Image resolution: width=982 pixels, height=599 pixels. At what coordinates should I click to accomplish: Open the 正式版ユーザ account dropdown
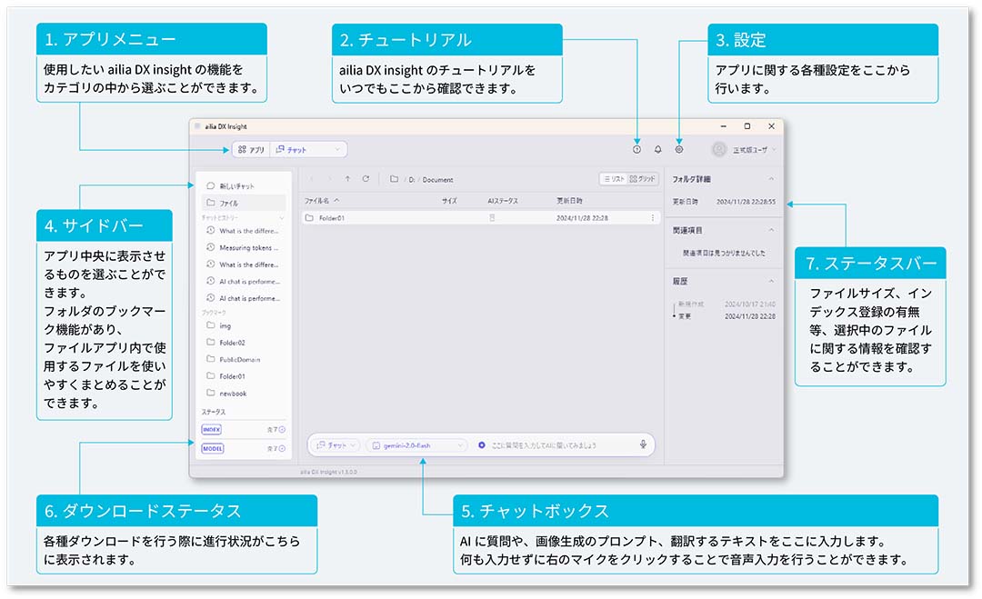(754, 150)
